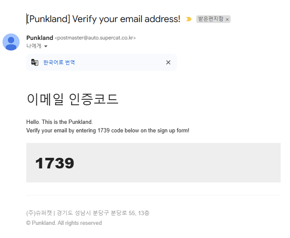Click the email subject line title
Viewport: 290px width, 238px height.
(103, 19)
